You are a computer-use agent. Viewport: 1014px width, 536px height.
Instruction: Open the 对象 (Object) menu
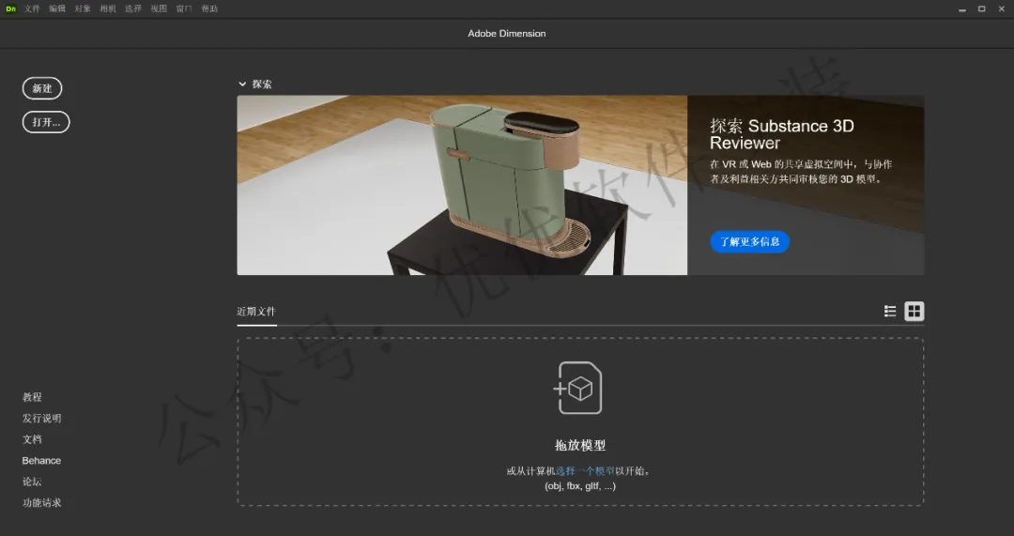click(83, 8)
